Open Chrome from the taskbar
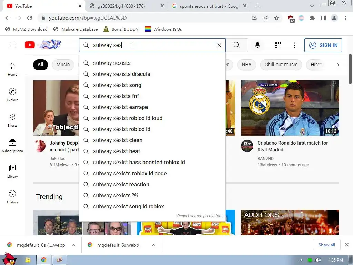This screenshot has width=353, height=265. coord(44,260)
